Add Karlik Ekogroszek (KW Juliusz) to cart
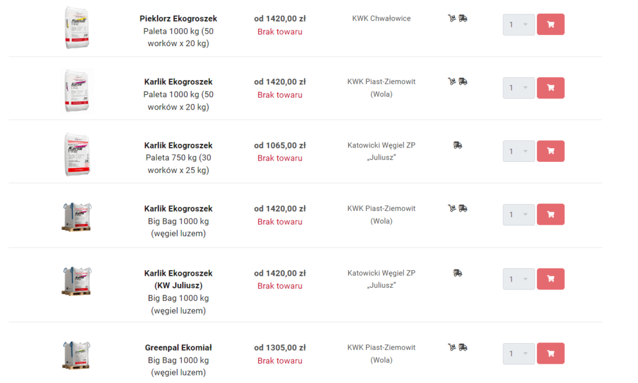The image size is (638, 383). pos(551,279)
